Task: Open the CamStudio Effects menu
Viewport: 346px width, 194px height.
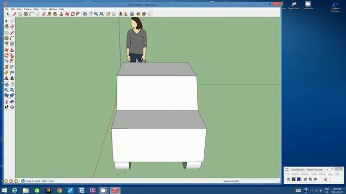Action: pyautogui.click(x=322, y=174)
